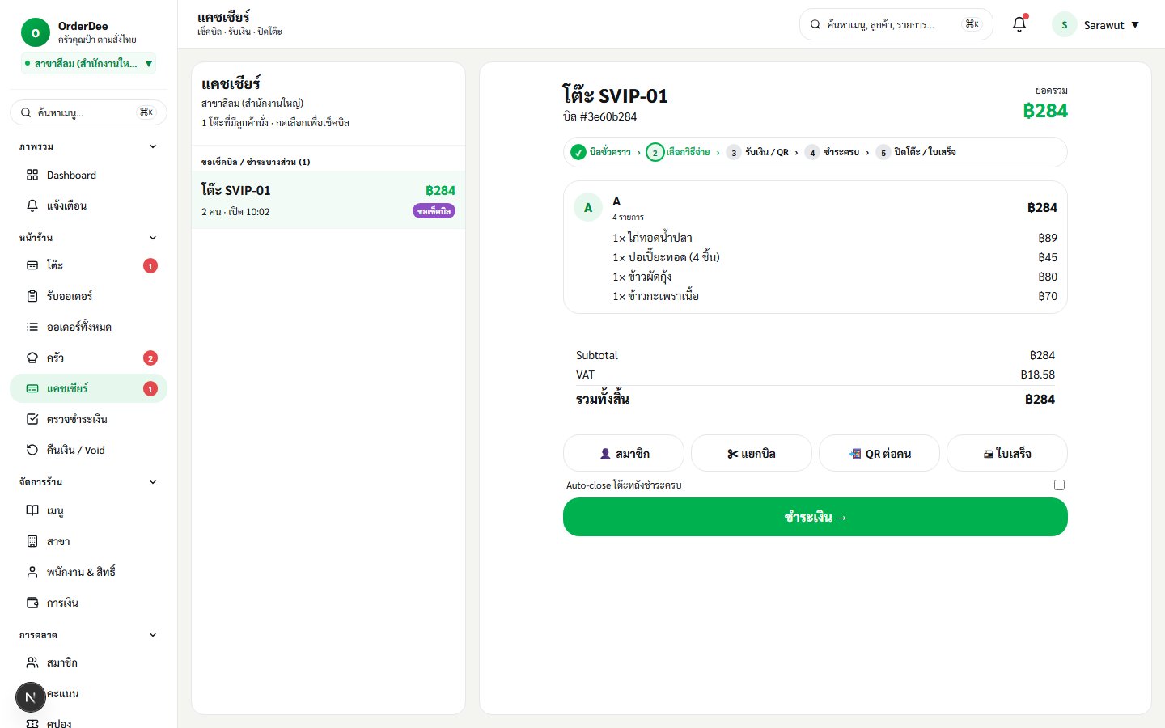Toggle Auto-close โต๊ะหลังชำระครบ checkbox
The image size is (1165, 728).
(1059, 485)
